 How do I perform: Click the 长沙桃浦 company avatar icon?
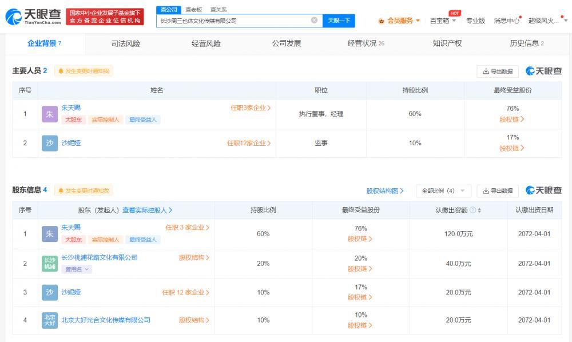pyautogui.click(x=49, y=263)
